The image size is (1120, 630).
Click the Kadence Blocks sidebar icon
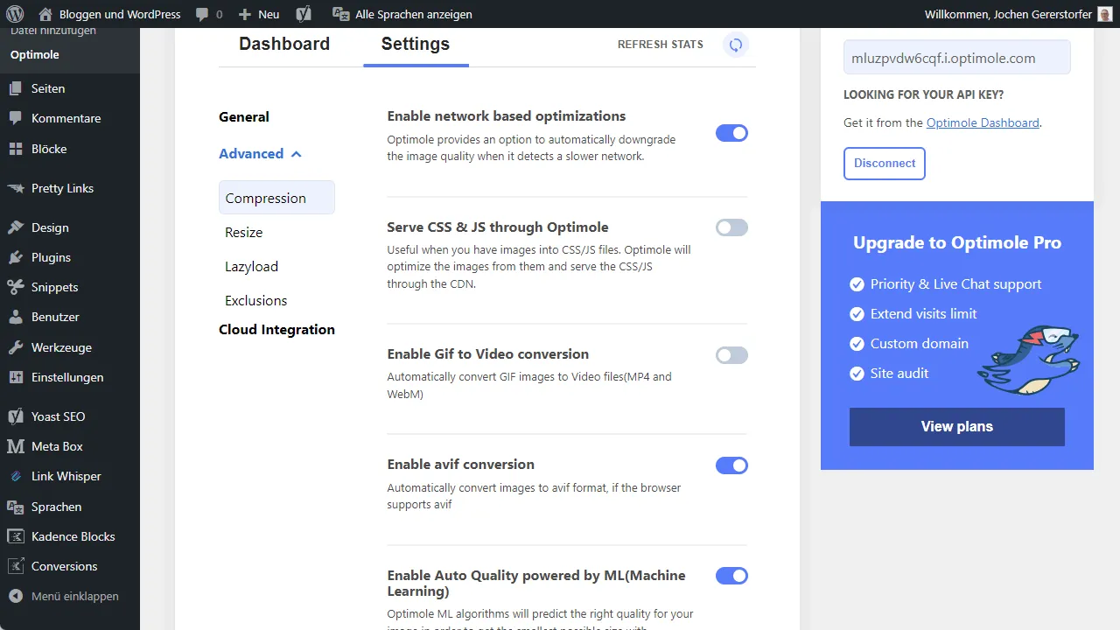16,536
